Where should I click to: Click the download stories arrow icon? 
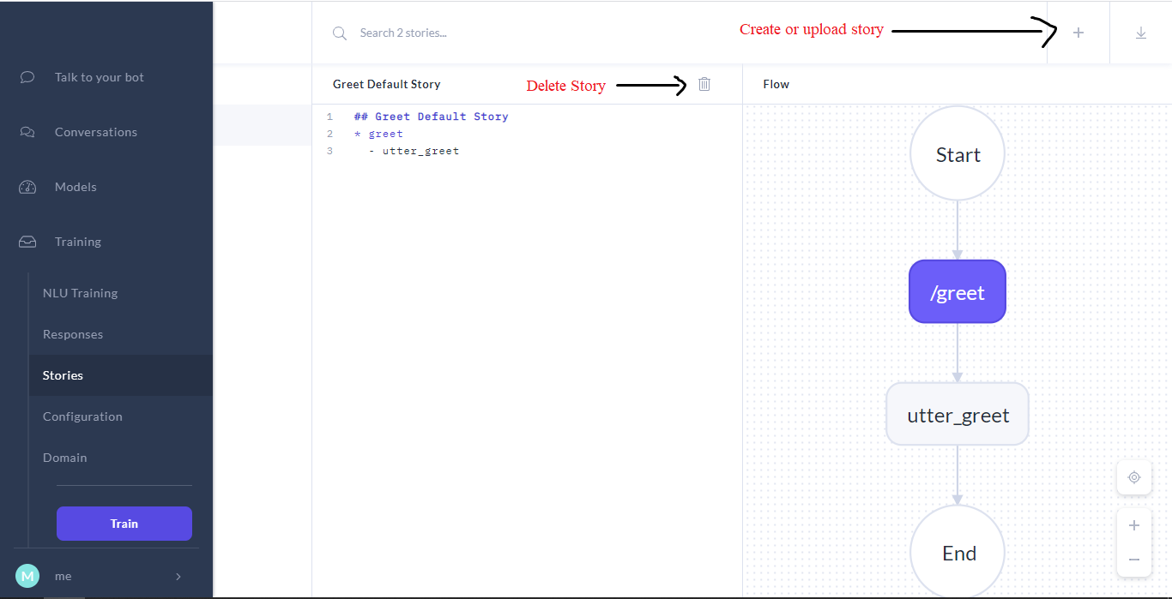click(1140, 33)
